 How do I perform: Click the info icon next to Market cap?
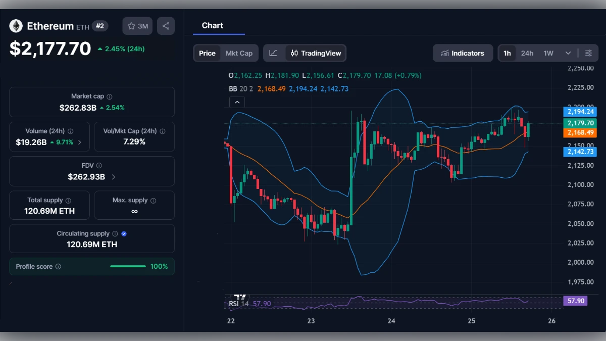(x=111, y=95)
